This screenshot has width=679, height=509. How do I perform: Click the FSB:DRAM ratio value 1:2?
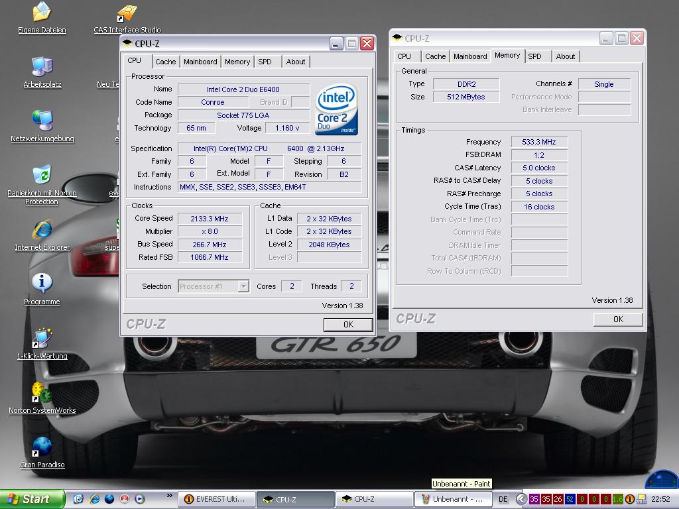click(x=539, y=155)
